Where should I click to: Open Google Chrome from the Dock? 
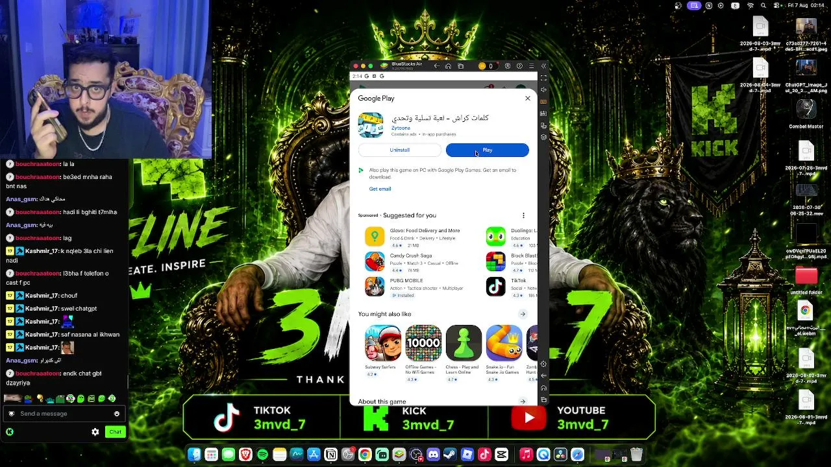coord(365,455)
